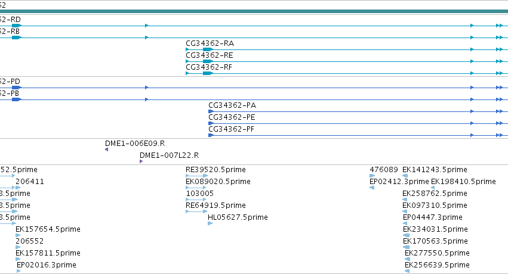508x274 pixels.
Task: Click the DME1-006E09.R feature label
Action: click(x=135, y=144)
